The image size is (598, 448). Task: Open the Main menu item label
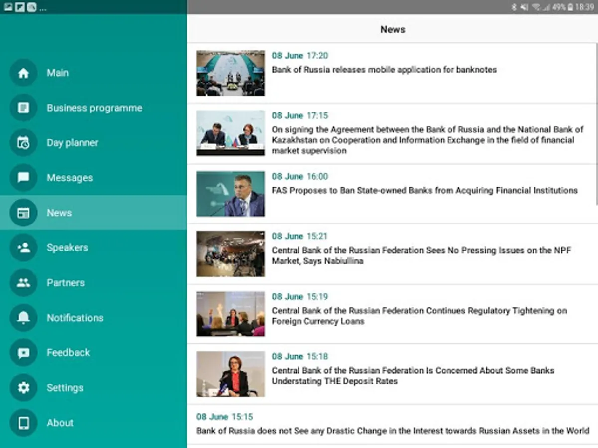point(58,73)
